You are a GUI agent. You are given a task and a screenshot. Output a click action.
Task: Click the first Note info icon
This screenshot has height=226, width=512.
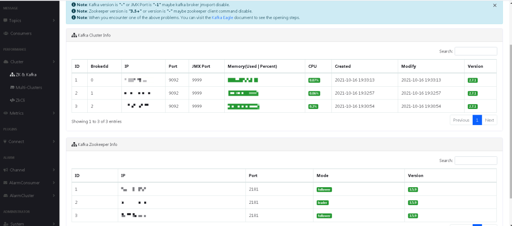[73, 5]
